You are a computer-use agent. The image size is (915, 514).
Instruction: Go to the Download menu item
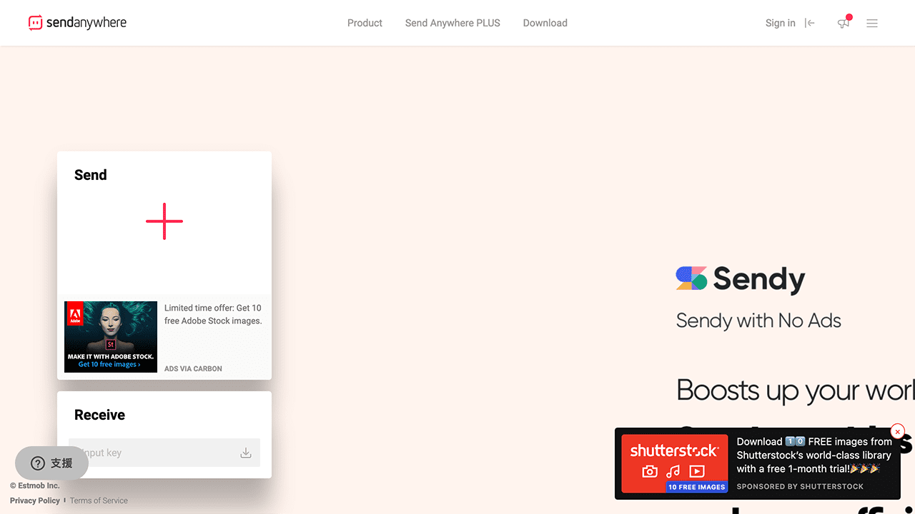tap(545, 23)
